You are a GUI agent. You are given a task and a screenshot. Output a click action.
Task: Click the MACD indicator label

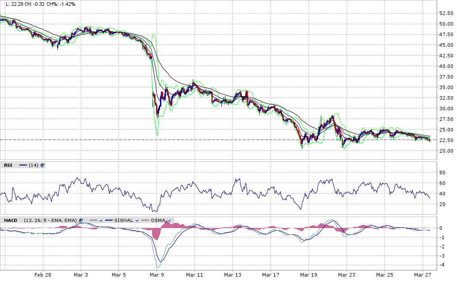pyautogui.click(x=11, y=221)
